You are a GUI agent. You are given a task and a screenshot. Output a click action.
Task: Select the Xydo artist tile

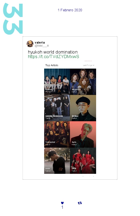click(x=83, y=134)
